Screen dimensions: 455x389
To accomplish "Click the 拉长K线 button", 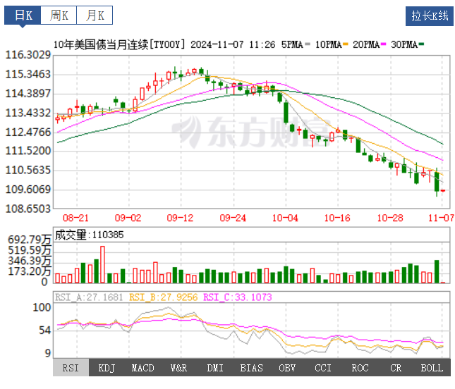I will tap(430, 16).
